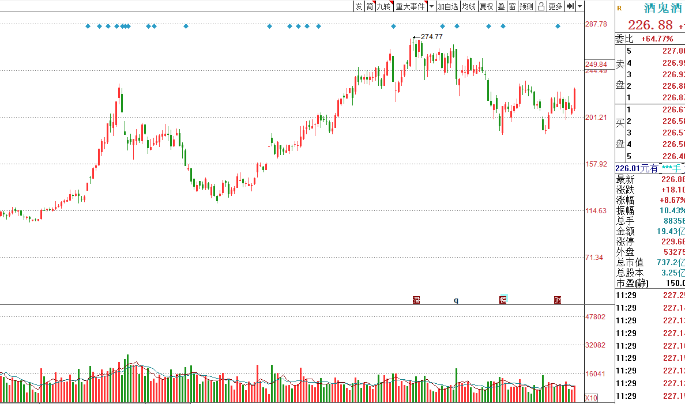Click the 总手 total volume label
Viewport: 685px width, 404px height.
625,221
